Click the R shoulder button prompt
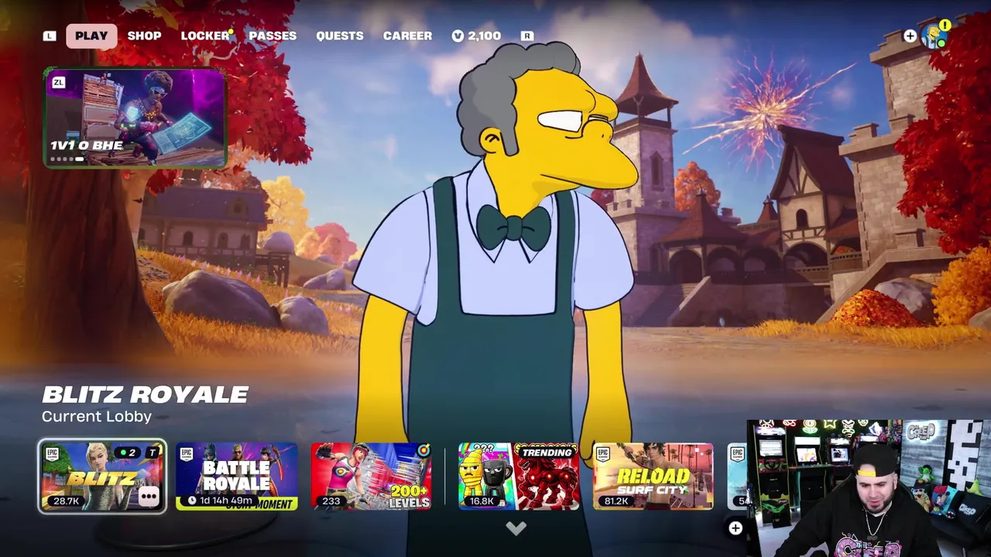The height and width of the screenshot is (557, 991). [x=527, y=36]
